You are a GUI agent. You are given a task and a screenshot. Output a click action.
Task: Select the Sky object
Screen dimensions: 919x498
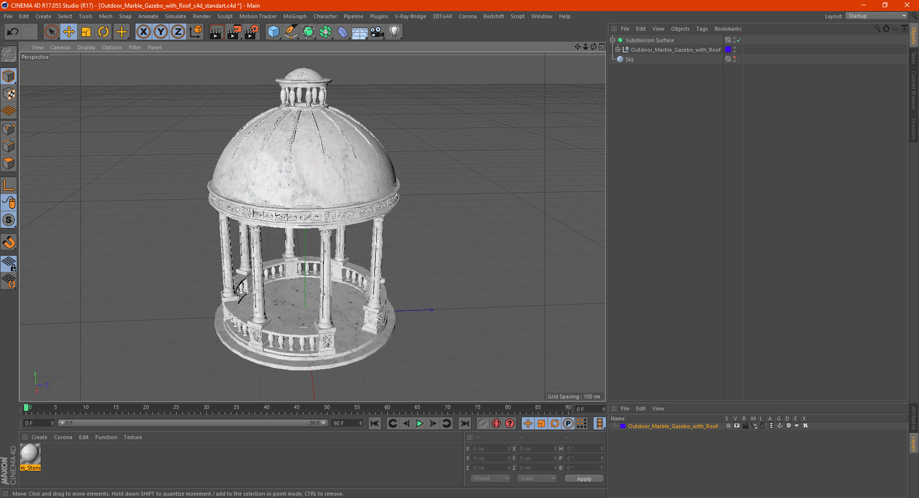point(629,59)
